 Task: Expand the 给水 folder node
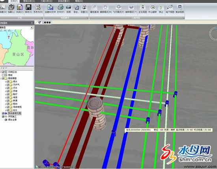(6, 110)
